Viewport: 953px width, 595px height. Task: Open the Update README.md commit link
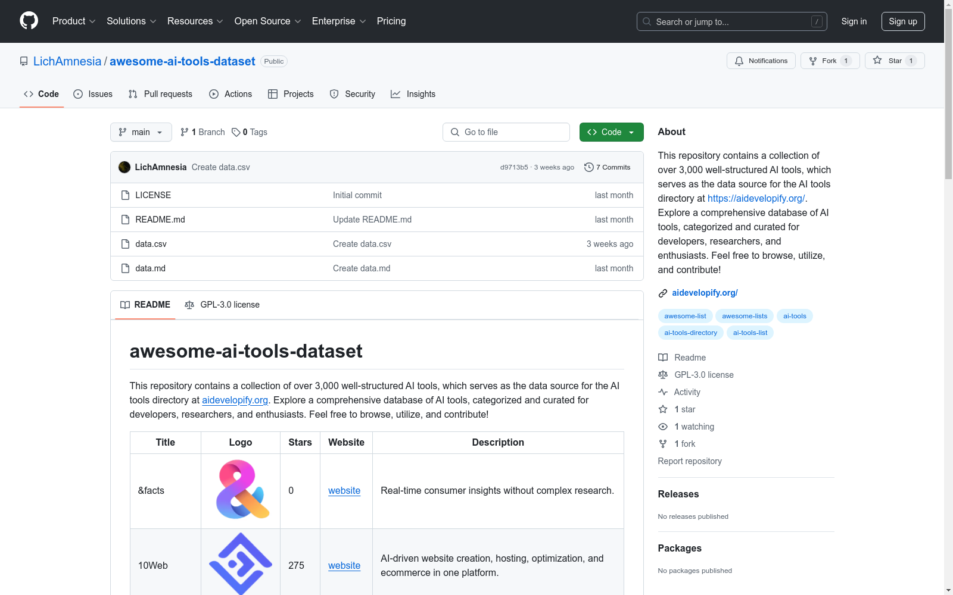[x=372, y=220]
